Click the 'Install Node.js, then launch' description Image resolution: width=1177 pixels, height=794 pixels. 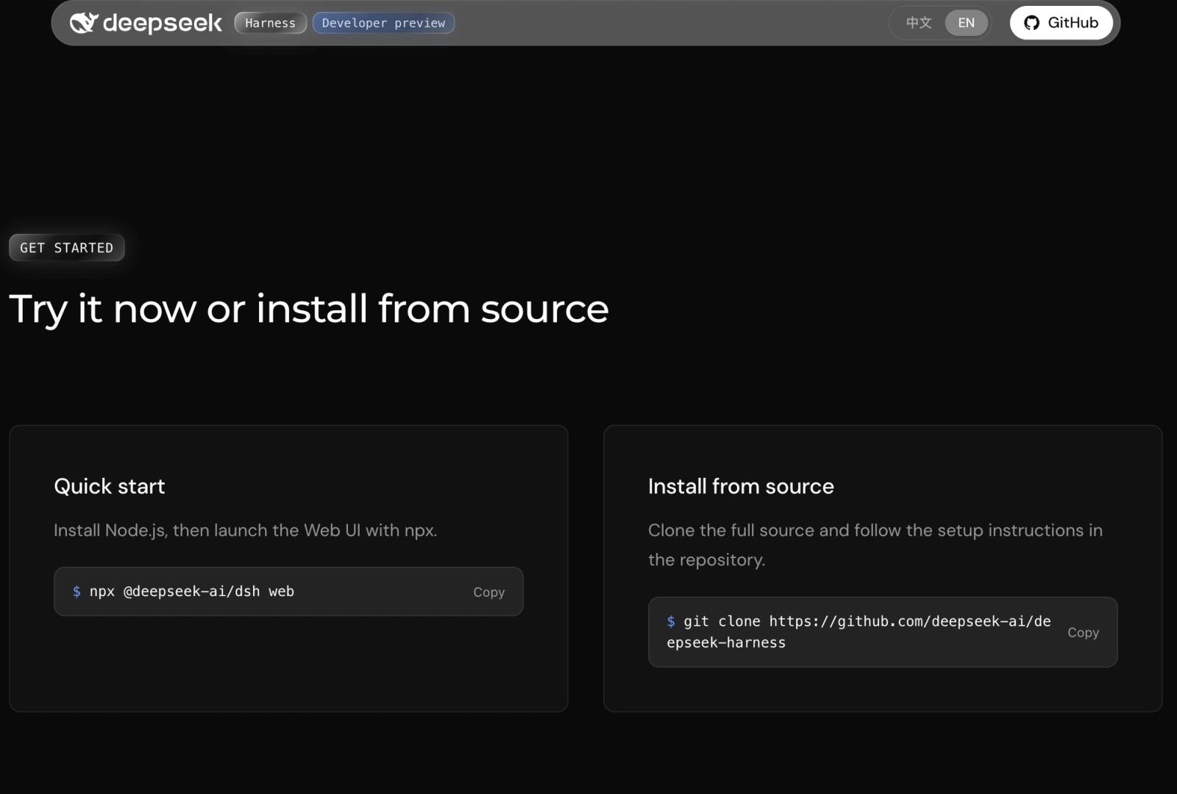click(x=246, y=530)
